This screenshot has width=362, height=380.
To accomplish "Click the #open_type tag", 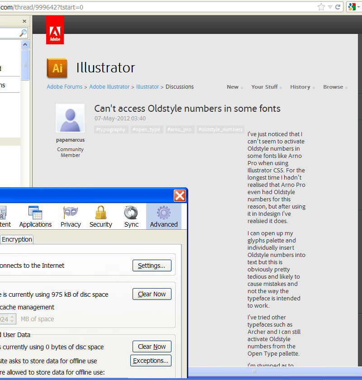I will tap(147, 129).
